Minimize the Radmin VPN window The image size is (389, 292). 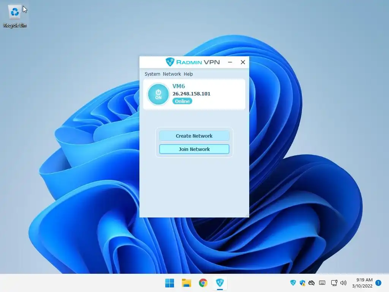(230, 62)
